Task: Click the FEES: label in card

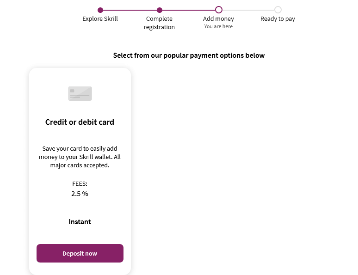Action: click(80, 183)
